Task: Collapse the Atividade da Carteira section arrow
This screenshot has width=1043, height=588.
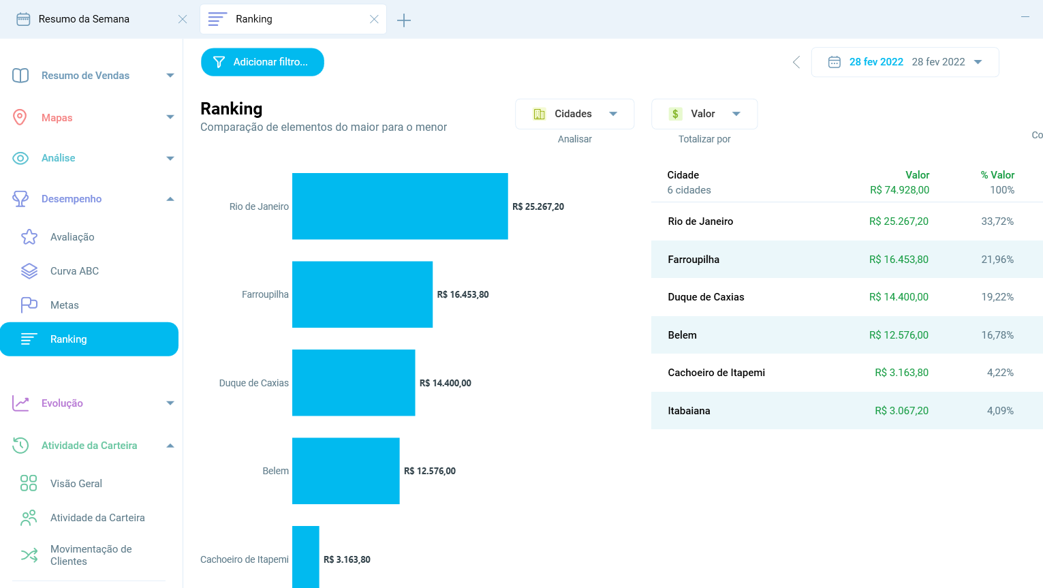Action: click(170, 446)
